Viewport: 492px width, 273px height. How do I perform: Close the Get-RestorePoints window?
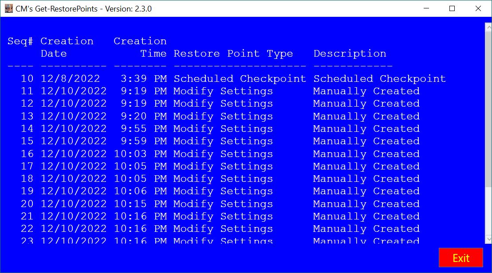point(478,8)
